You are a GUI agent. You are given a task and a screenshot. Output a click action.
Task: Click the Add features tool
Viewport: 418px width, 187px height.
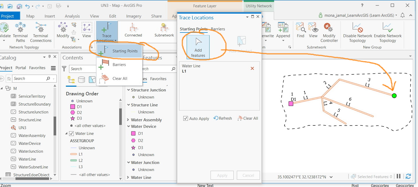(x=198, y=47)
